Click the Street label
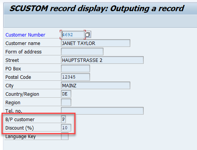Viewport: 197px width, 150px height. point(12,60)
